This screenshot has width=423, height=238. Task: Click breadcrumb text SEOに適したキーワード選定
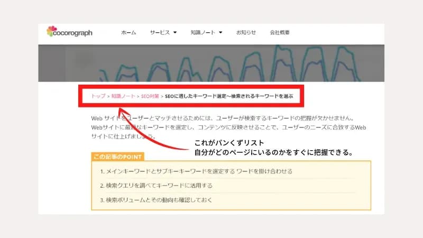pyautogui.click(x=229, y=96)
